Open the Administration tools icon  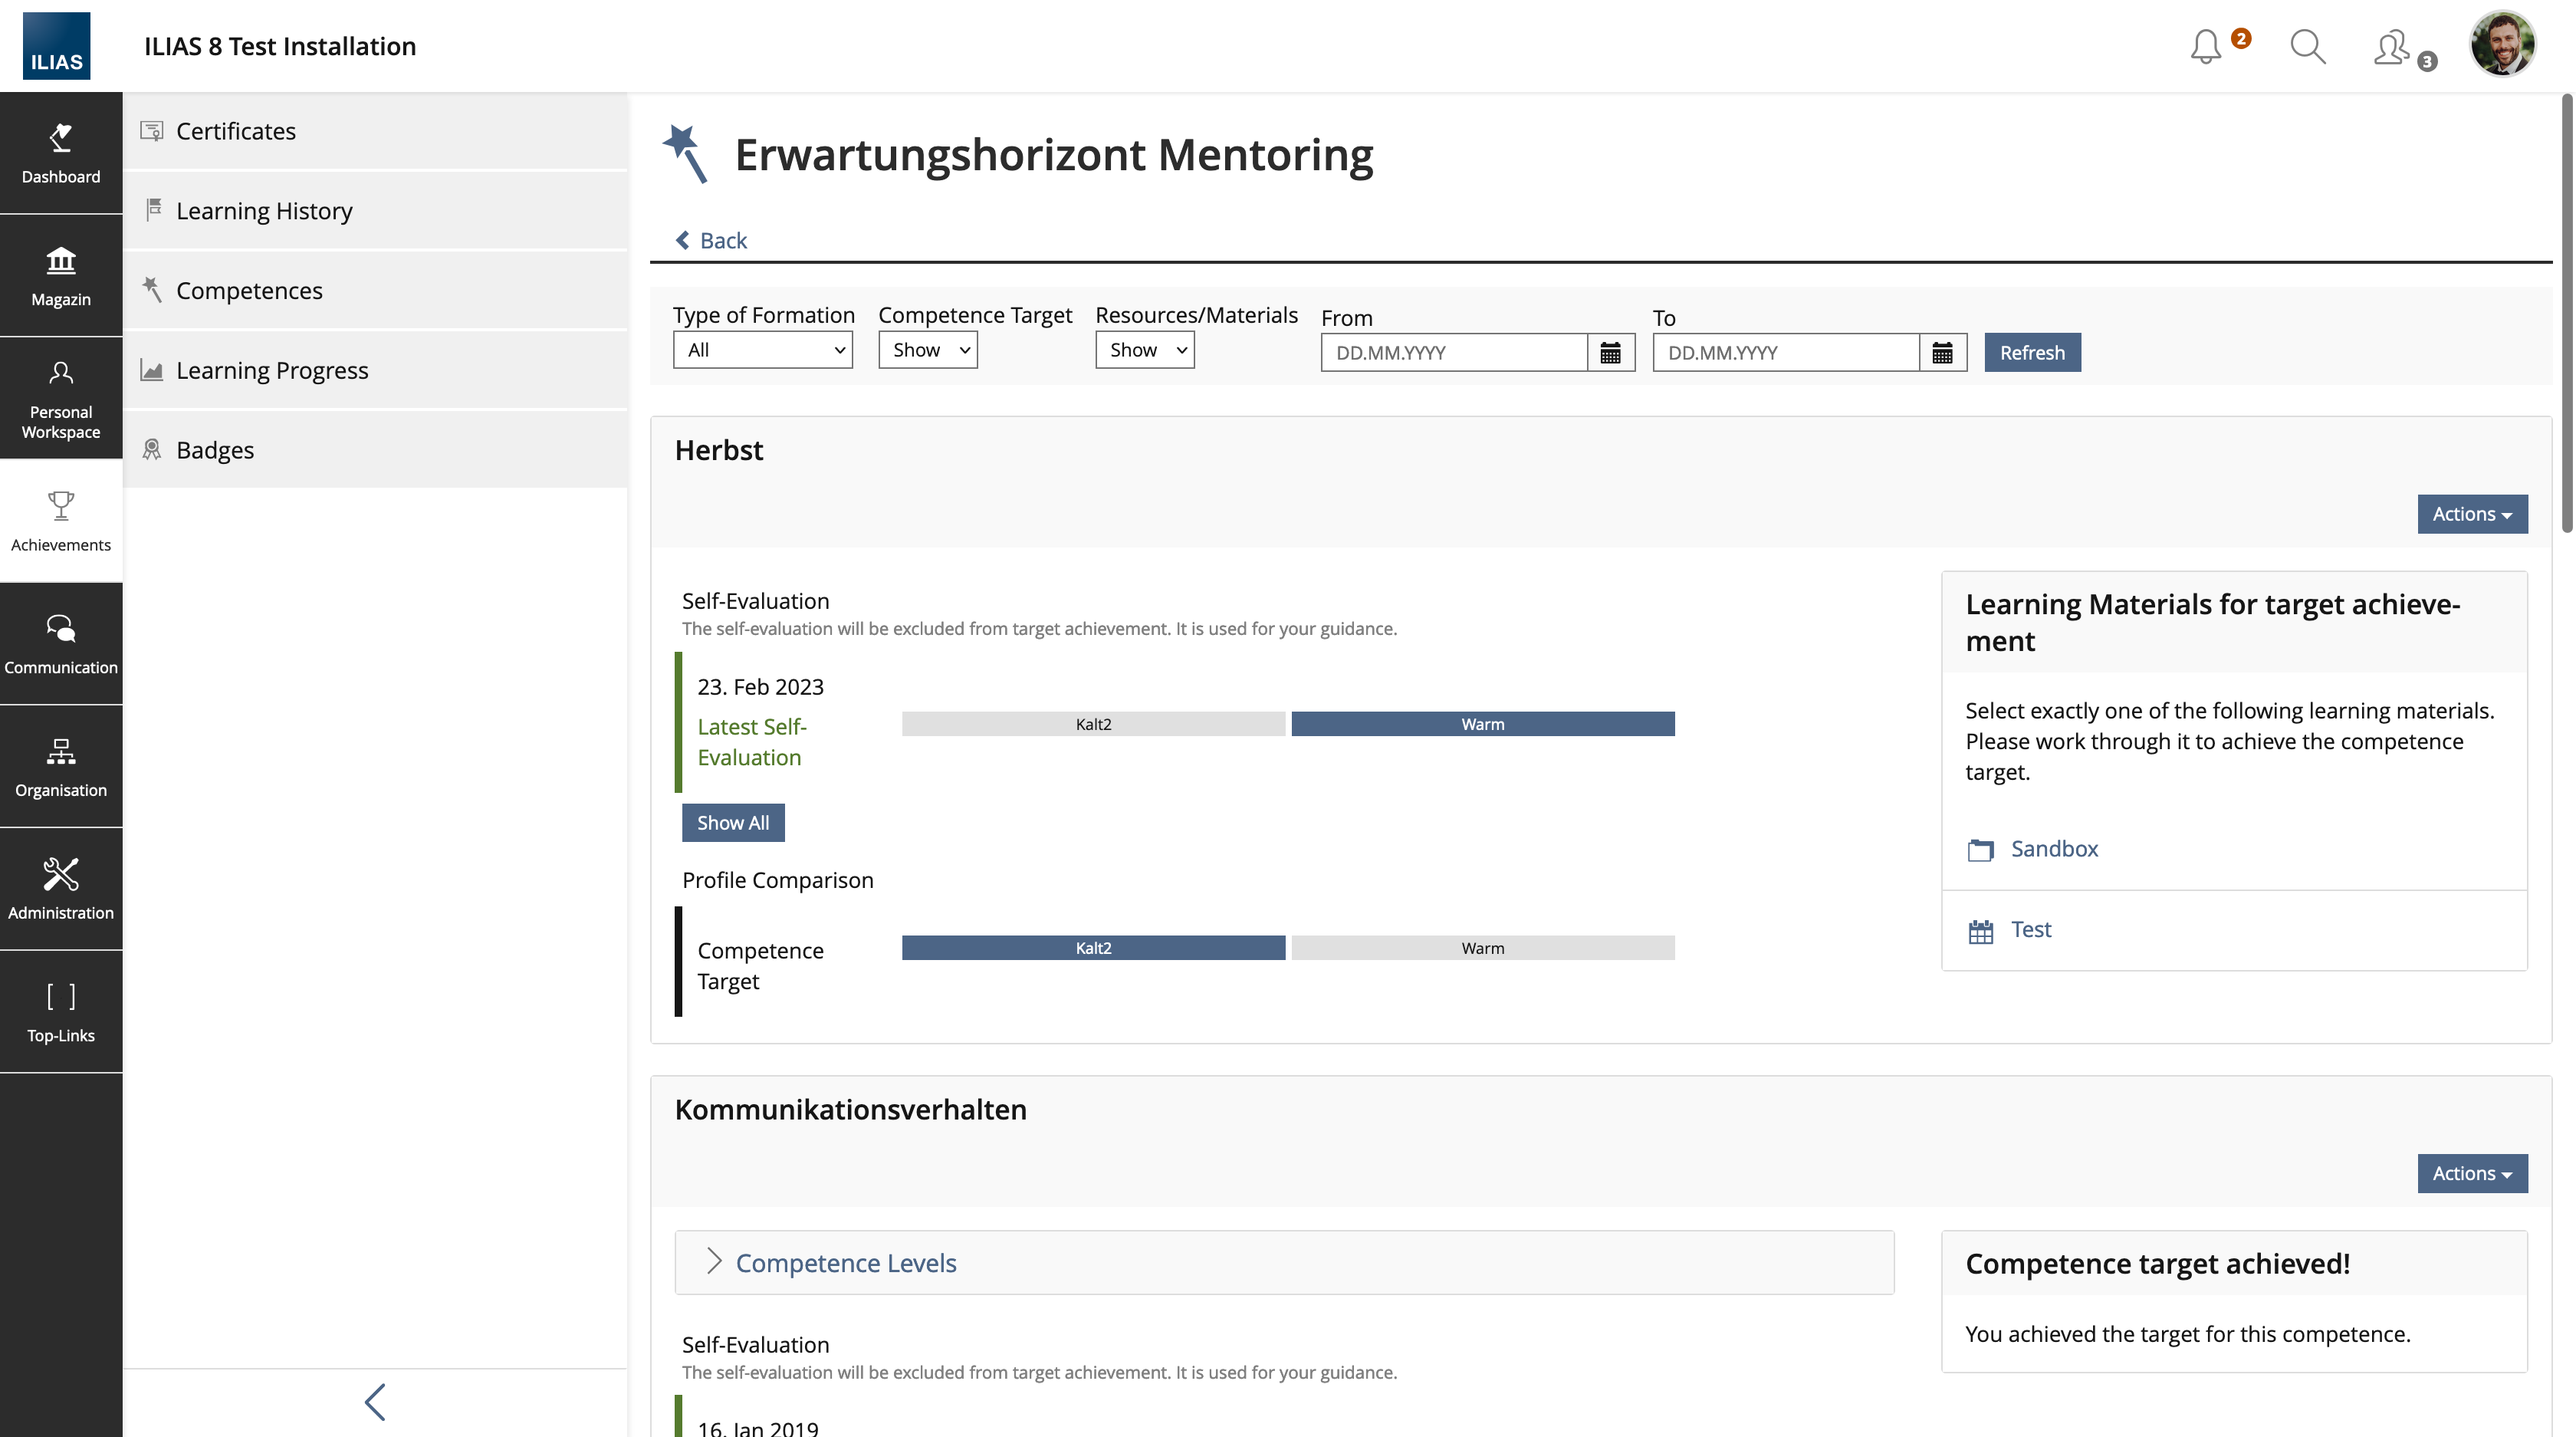coord(61,888)
